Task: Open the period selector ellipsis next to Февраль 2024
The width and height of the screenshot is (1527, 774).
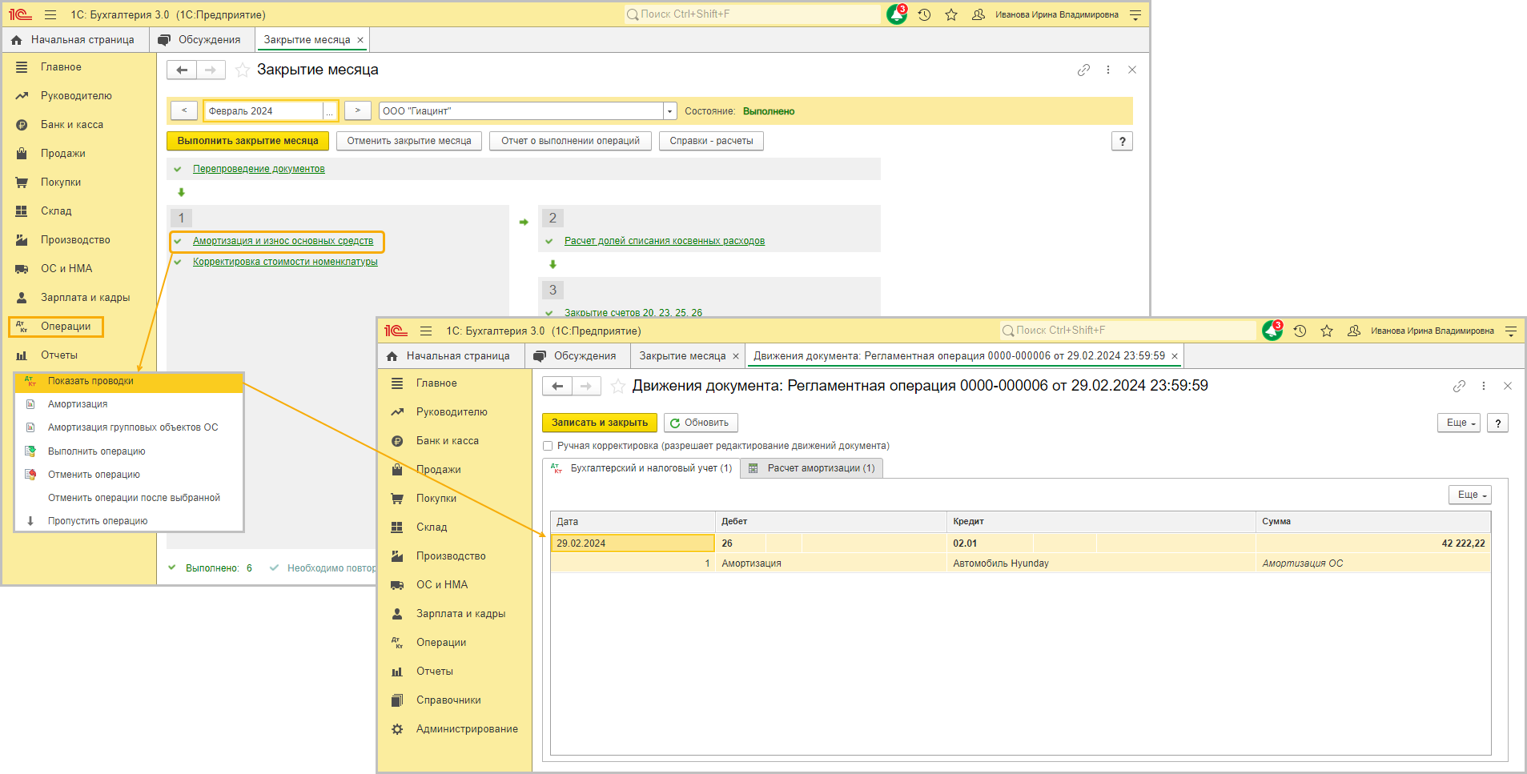Action: (x=329, y=111)
